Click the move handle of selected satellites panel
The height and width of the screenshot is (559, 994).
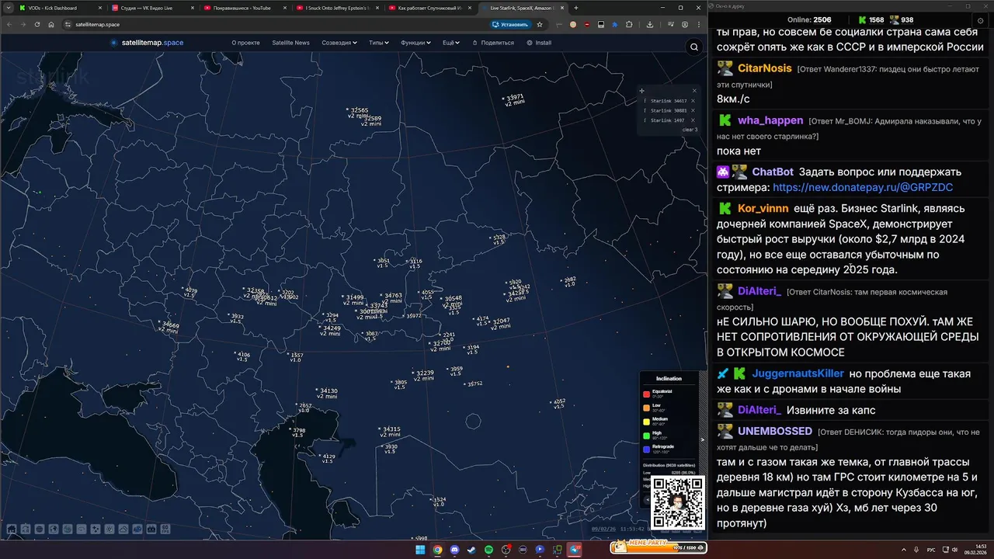click(x=642, y=91)
